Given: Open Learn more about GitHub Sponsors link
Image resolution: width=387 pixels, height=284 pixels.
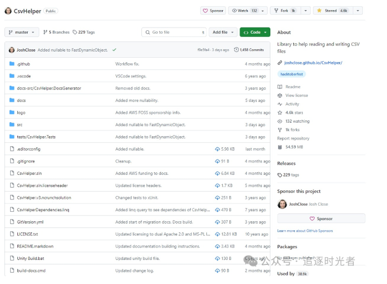Looking at the screenshot, I should [x=305, y=231].
